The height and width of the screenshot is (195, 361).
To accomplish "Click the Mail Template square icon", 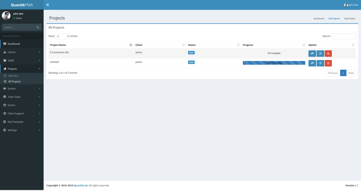I will pyautogui.click(x=5, y=122).
